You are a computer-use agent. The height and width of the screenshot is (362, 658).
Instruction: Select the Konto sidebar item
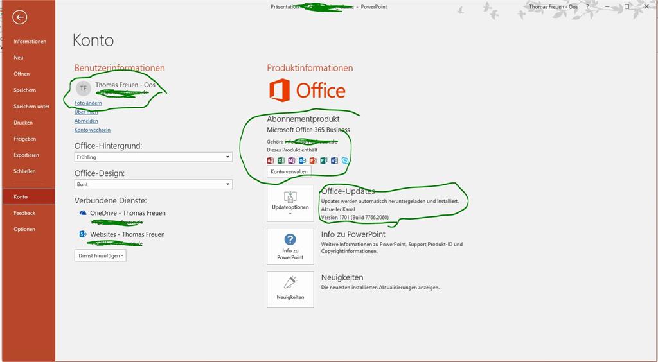pyautogui.click(x=28, y=196)
